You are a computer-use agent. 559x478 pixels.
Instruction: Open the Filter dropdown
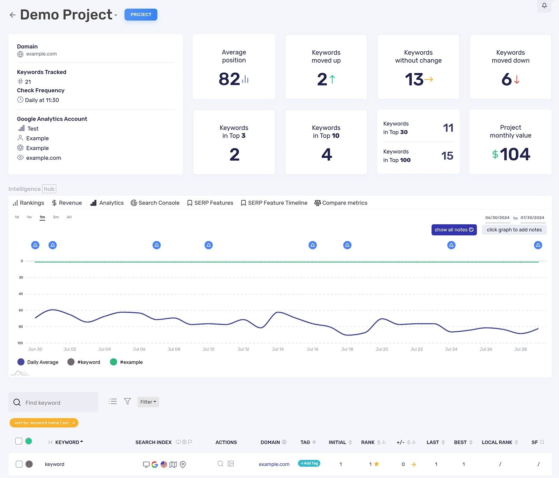pyautogui.click(x=148, y=402)
